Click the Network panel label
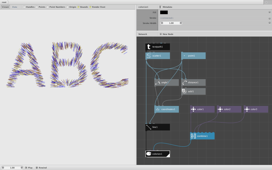272x170 pixels. pyautogui.click(x=143, y=34)
